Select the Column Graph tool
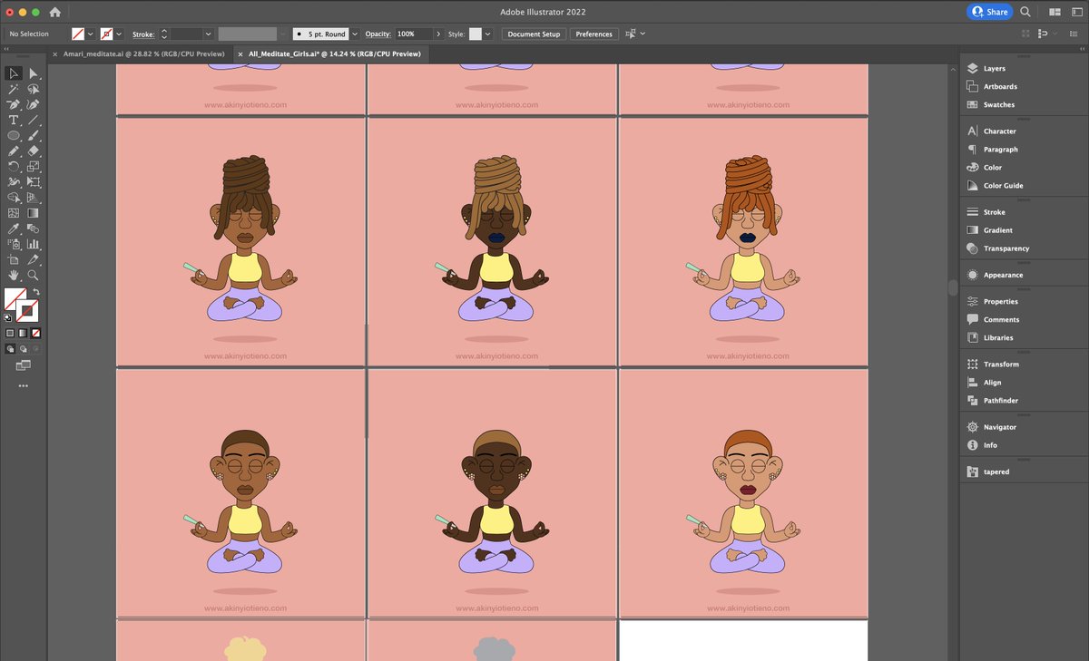The height and width of the screenshot is (661, 1089). tap(34, 244)
